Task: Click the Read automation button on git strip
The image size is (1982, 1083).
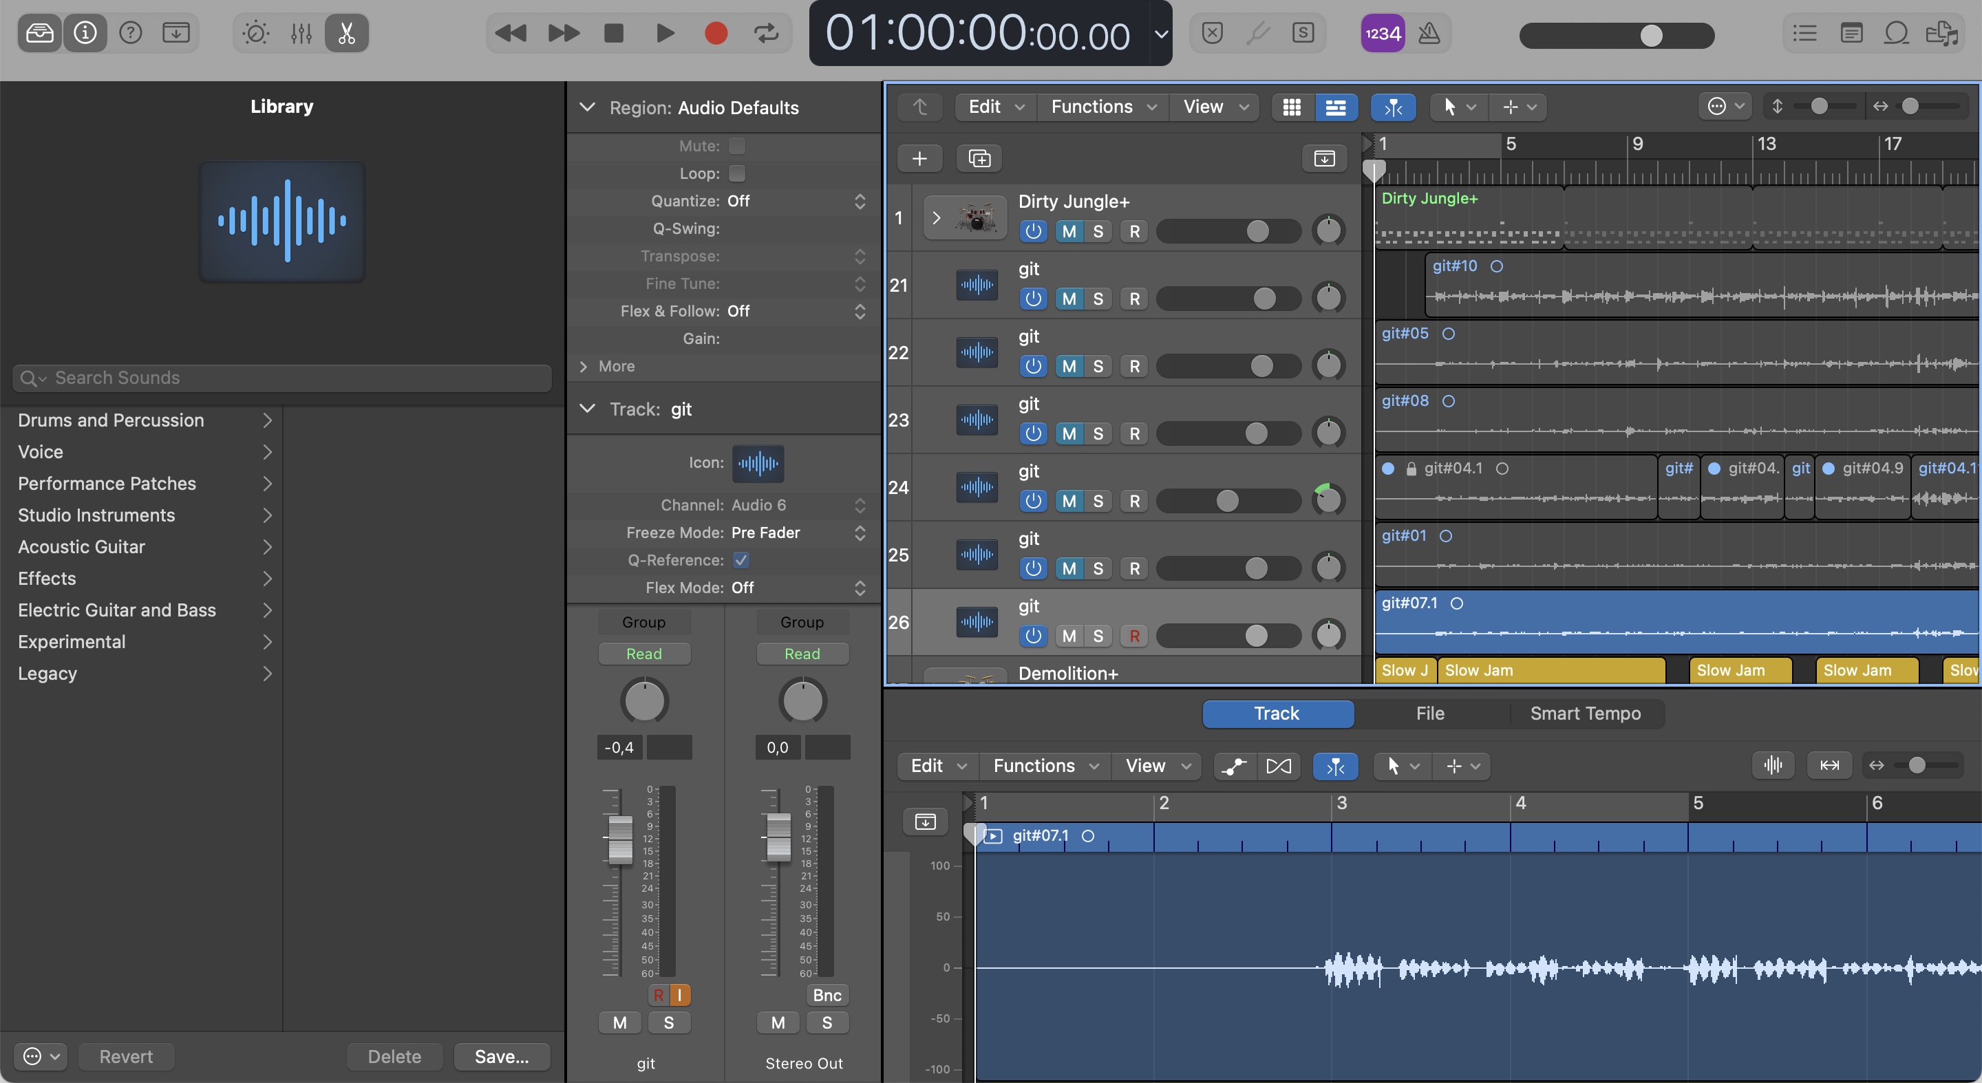Action: (643, 653)
